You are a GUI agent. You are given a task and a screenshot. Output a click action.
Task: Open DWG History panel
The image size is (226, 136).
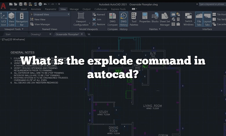tap(123, 19)
